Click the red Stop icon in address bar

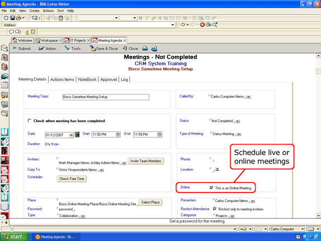[202, 25]
